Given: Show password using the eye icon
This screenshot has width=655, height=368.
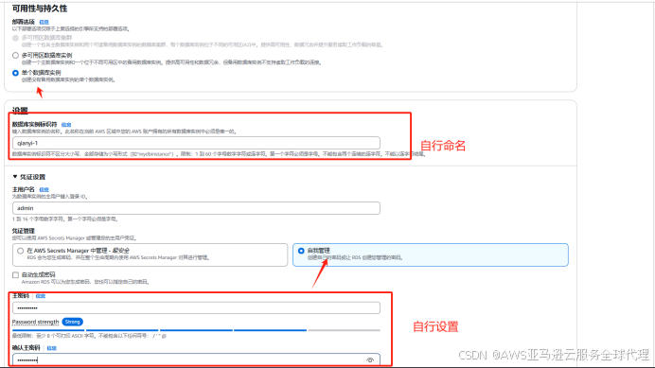Looking at the screenshot, I should [370, 360].
